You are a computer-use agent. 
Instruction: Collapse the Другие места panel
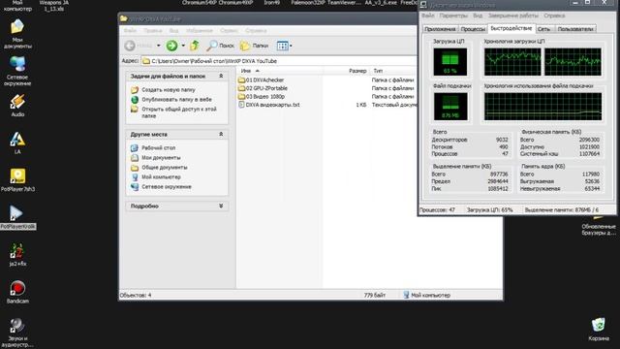coord(221,135)
